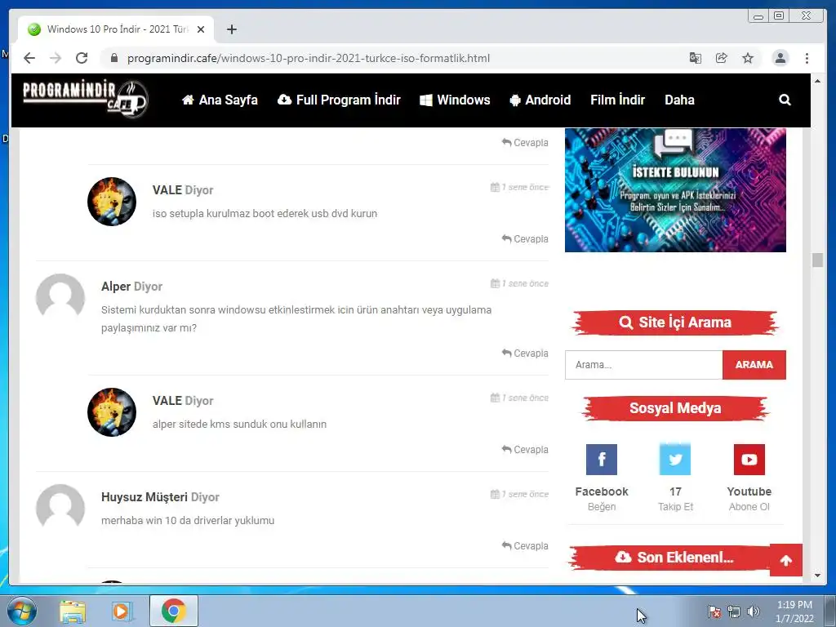Click the Alper commenter name
836x627 pixels.
click(x=116, y=287)
